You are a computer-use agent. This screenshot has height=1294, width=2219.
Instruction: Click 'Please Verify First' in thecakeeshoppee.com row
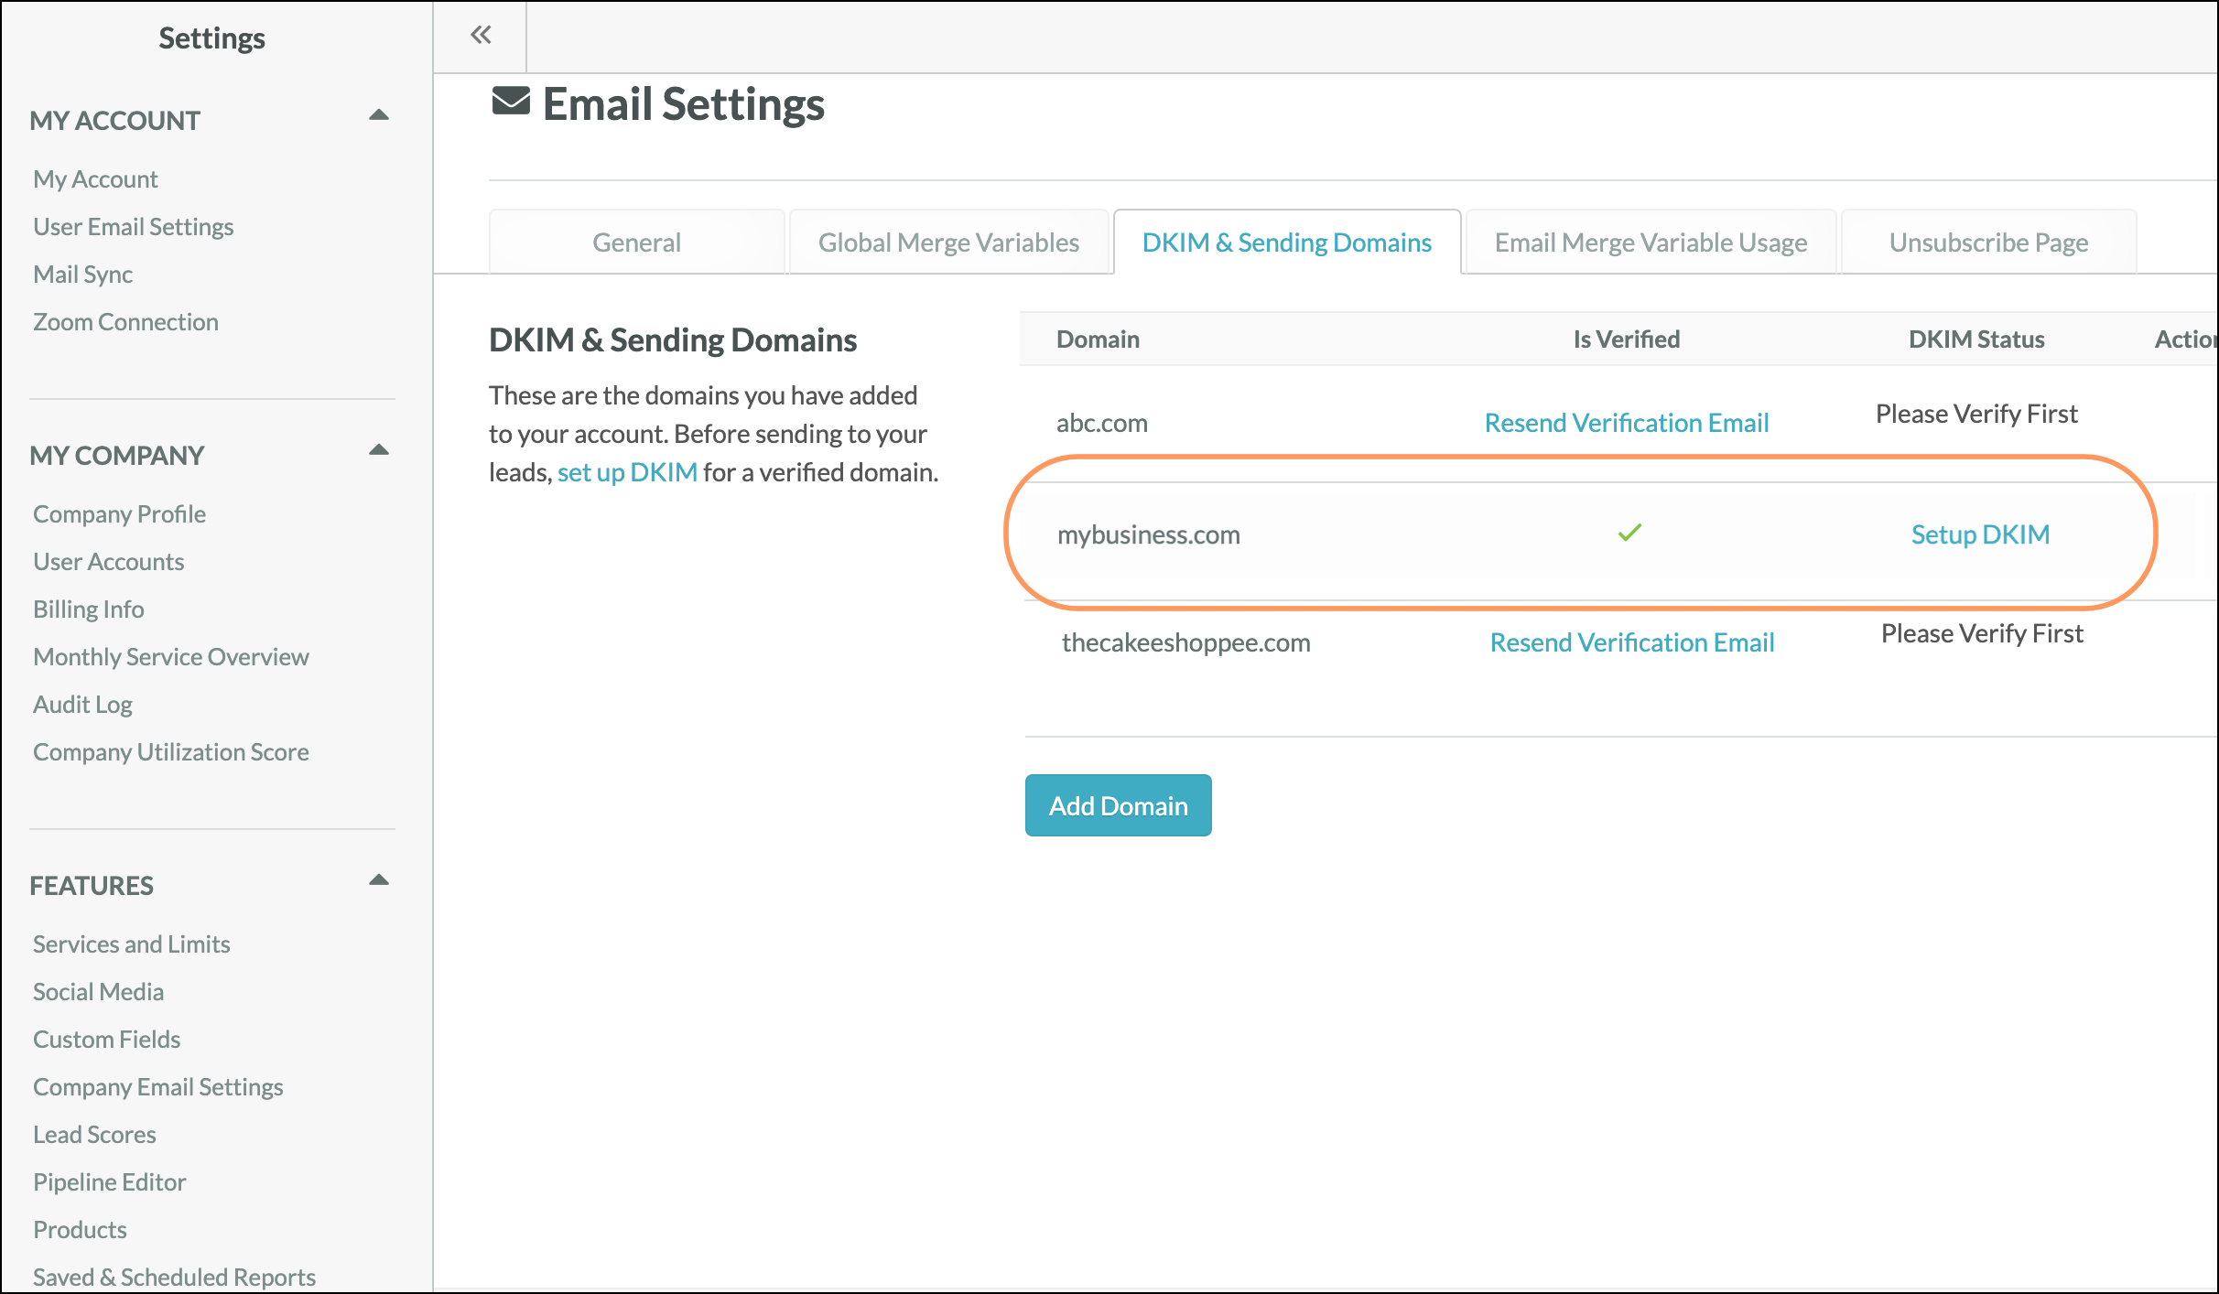pyautogui.click(x=1982, y=633)
